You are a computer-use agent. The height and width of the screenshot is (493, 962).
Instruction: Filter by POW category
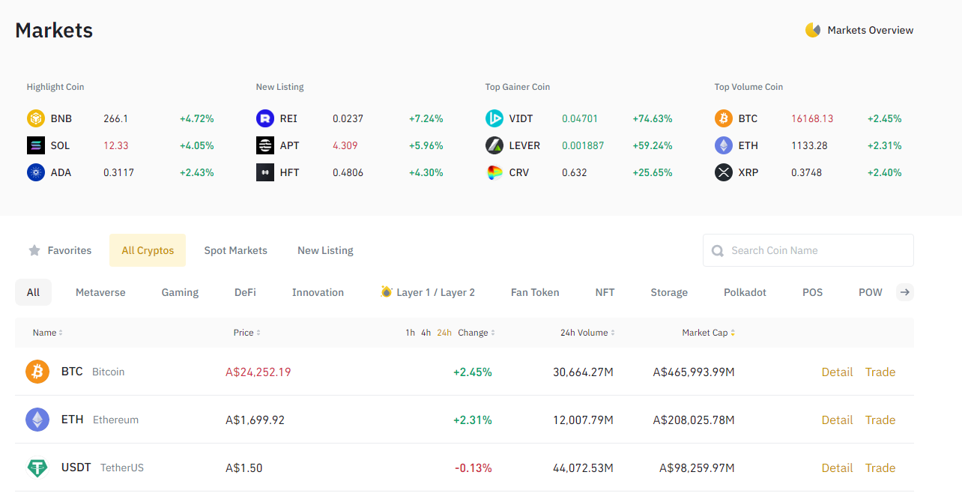coord(871,292)
